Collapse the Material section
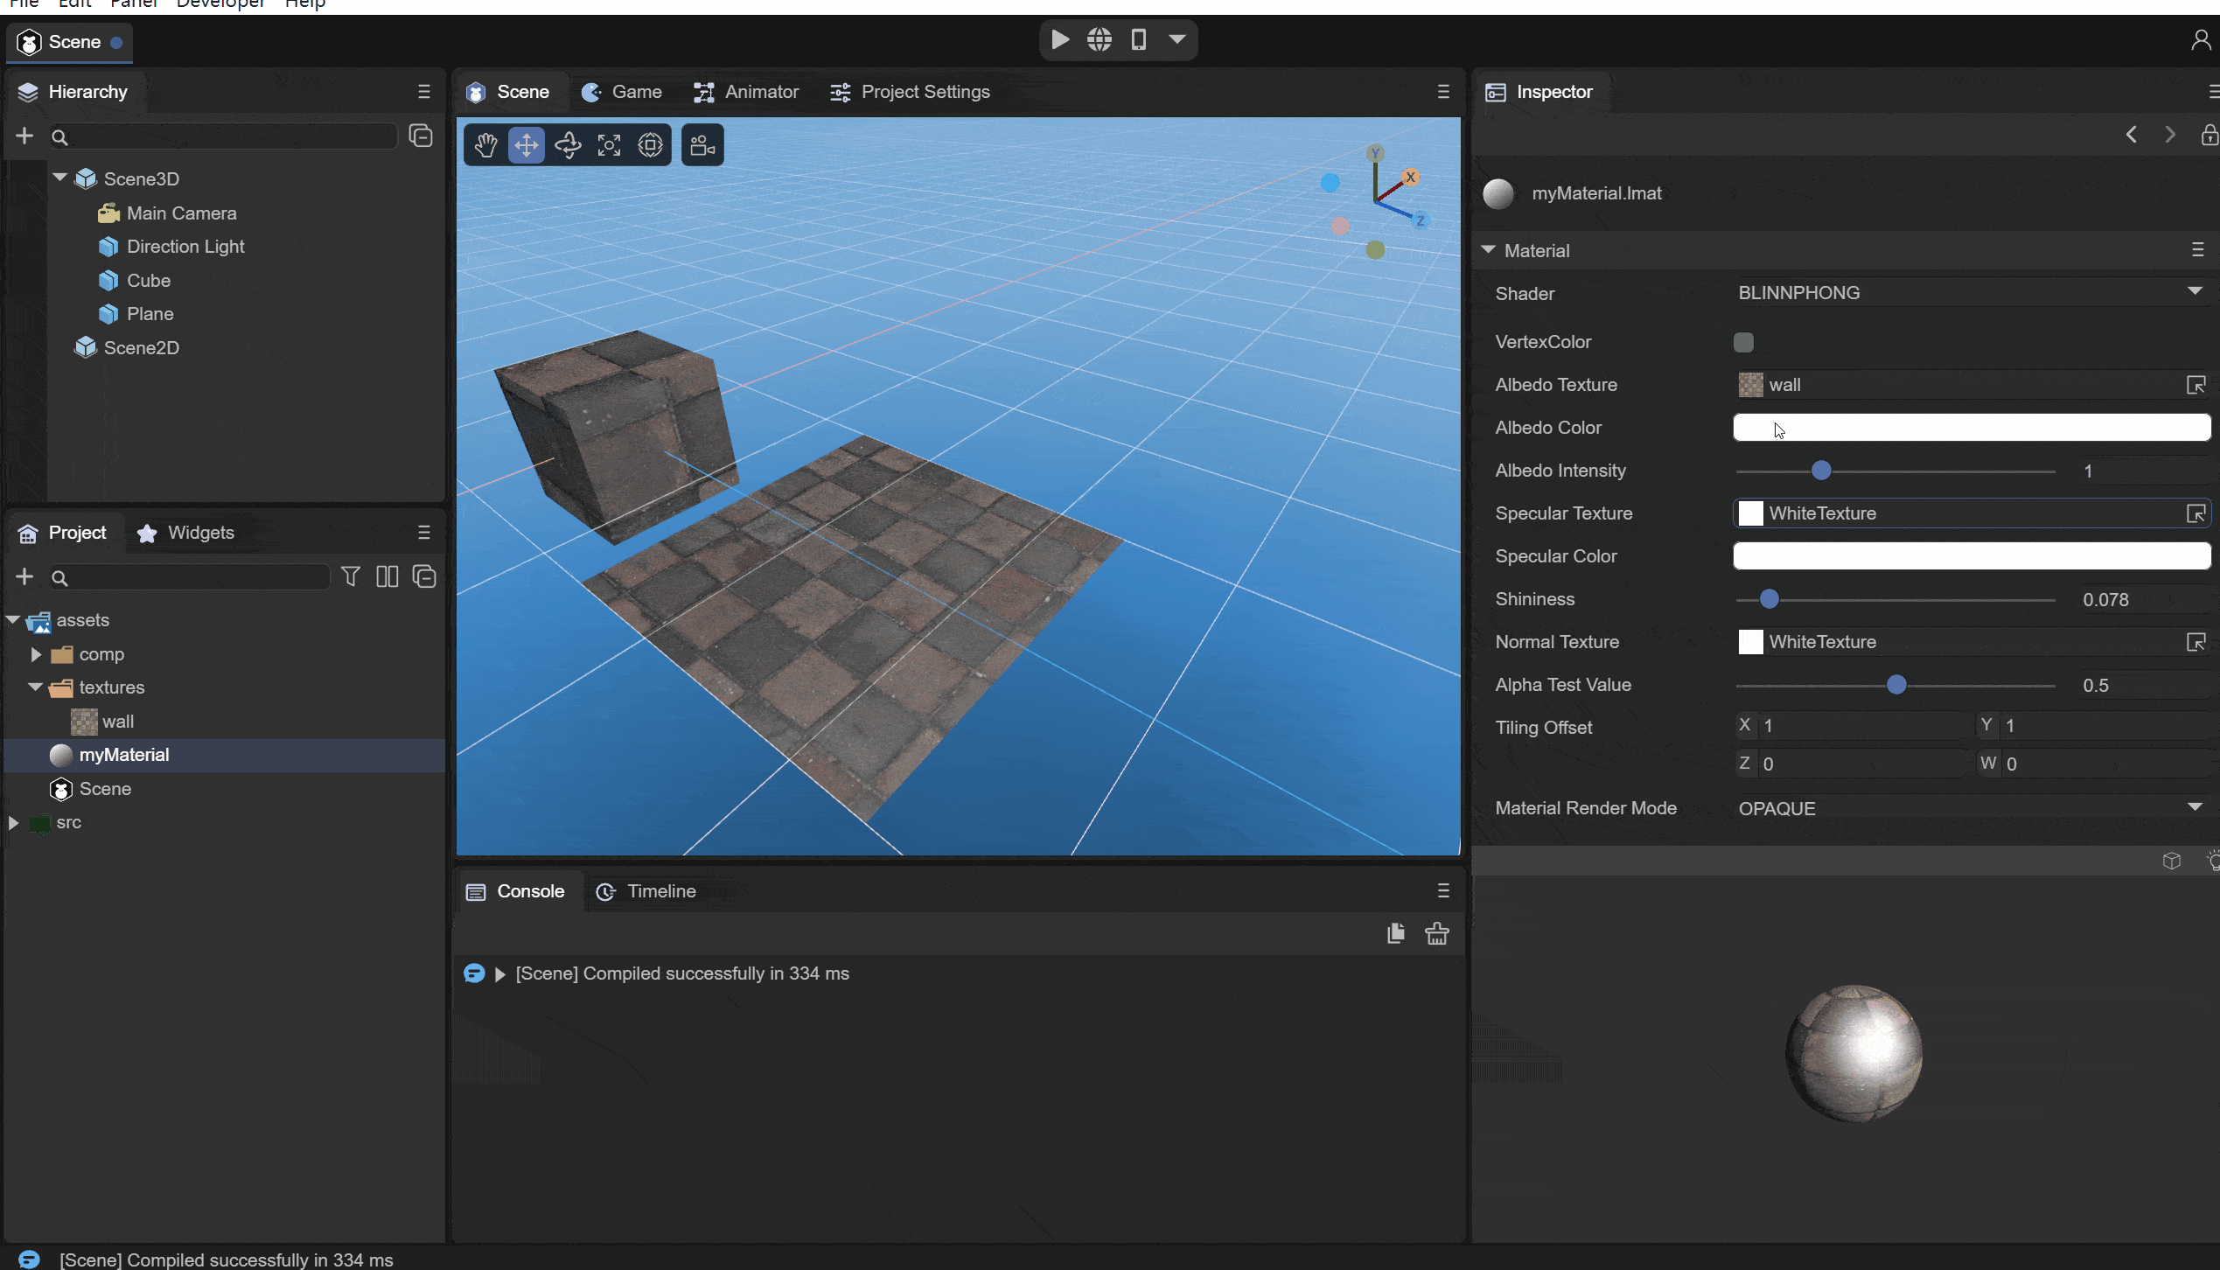The height and width of the screenshot is (1270, 2220). [x=1489, y=250]
